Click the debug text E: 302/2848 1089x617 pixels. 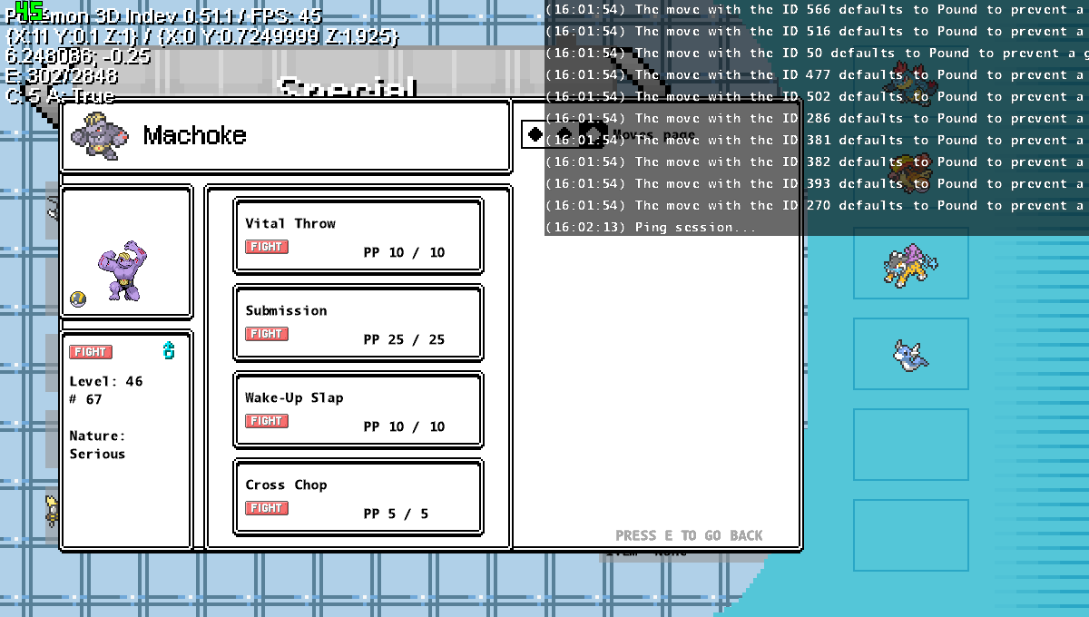[61, 76]
